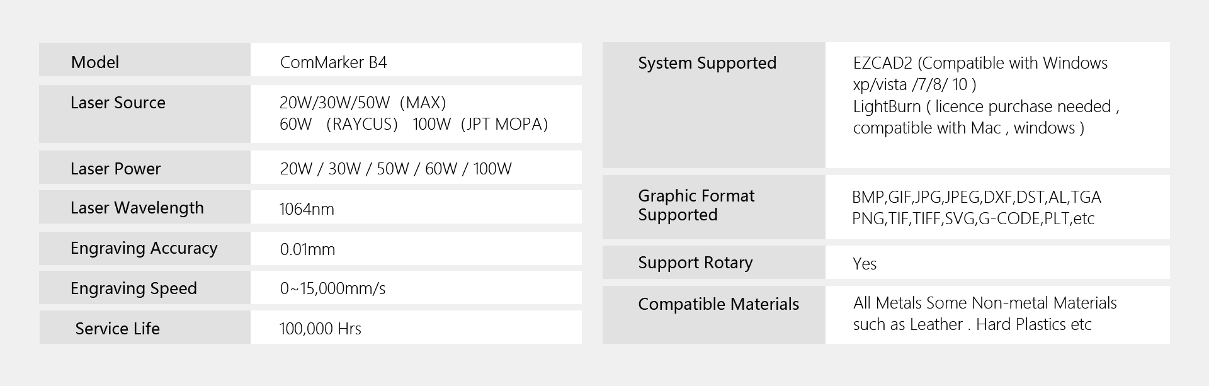Click the Compatible Materials label
1209x386 pixels.
pos(718,304)
